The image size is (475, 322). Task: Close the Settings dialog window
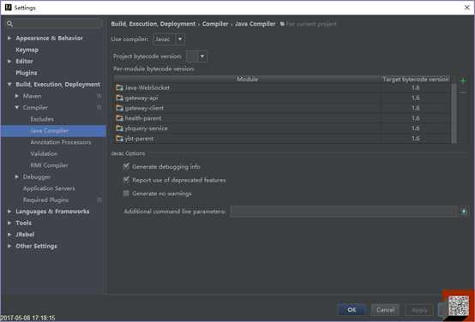pos(466,8)
